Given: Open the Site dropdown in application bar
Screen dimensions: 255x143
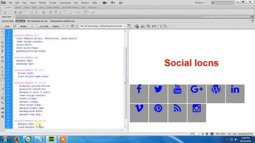Looking at the screenshot, I should coord(121,3).
